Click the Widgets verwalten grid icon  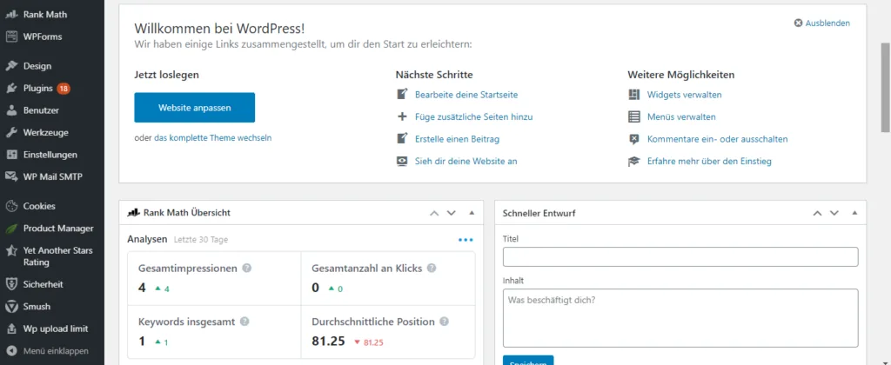pos(633,95)
